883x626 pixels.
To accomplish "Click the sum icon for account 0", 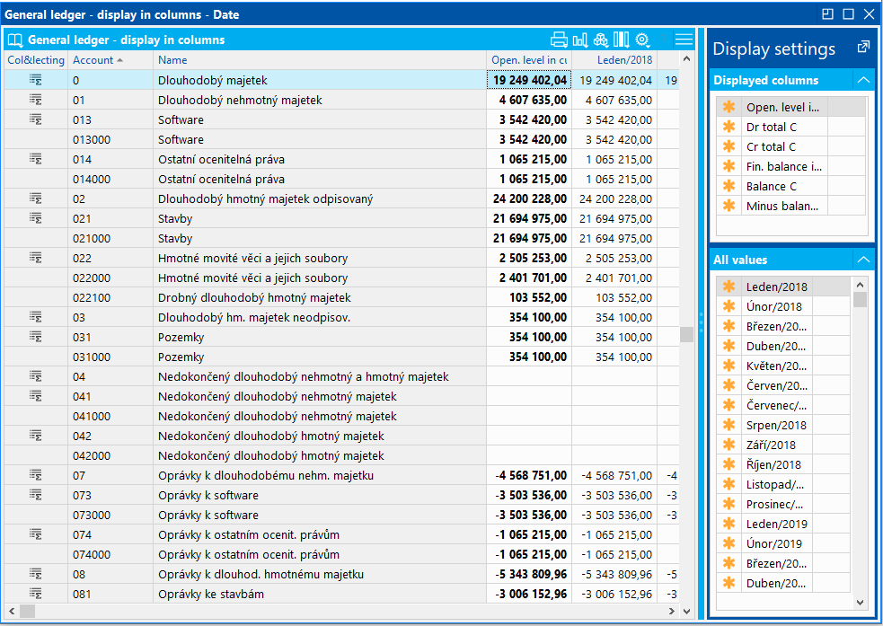I will pos(35,80).
